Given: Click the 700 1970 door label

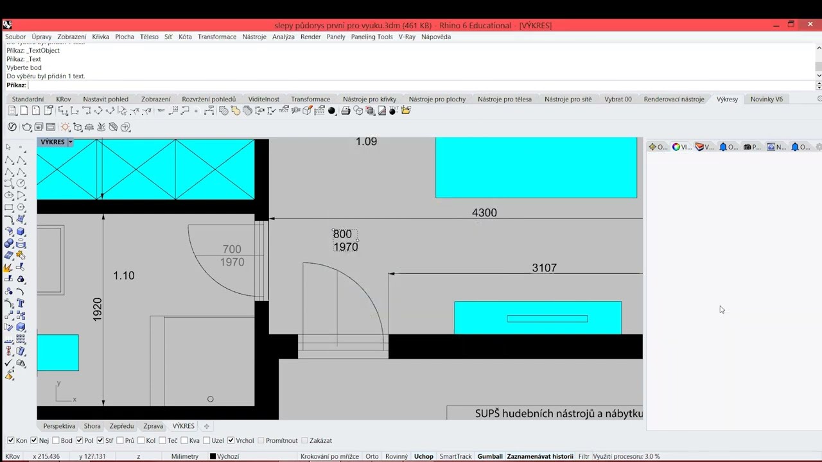Looking at the screenshot, I should click(x=232, y=255).
